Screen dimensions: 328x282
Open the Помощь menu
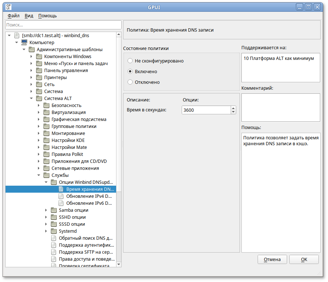(48, 16)
